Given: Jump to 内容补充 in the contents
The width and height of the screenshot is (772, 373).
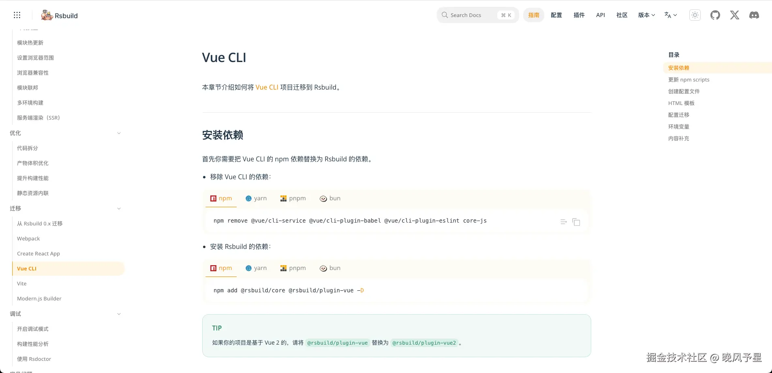Looking at the screenshot, I should [679, 138].
